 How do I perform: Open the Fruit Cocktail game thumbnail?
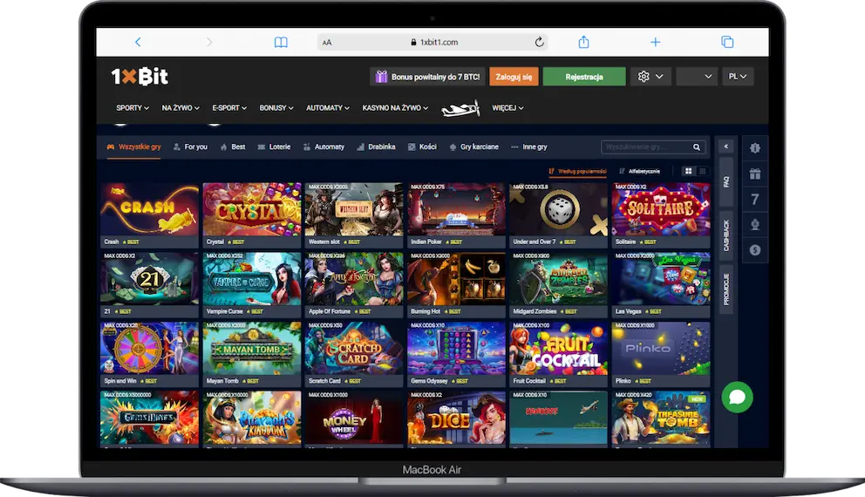558,348
